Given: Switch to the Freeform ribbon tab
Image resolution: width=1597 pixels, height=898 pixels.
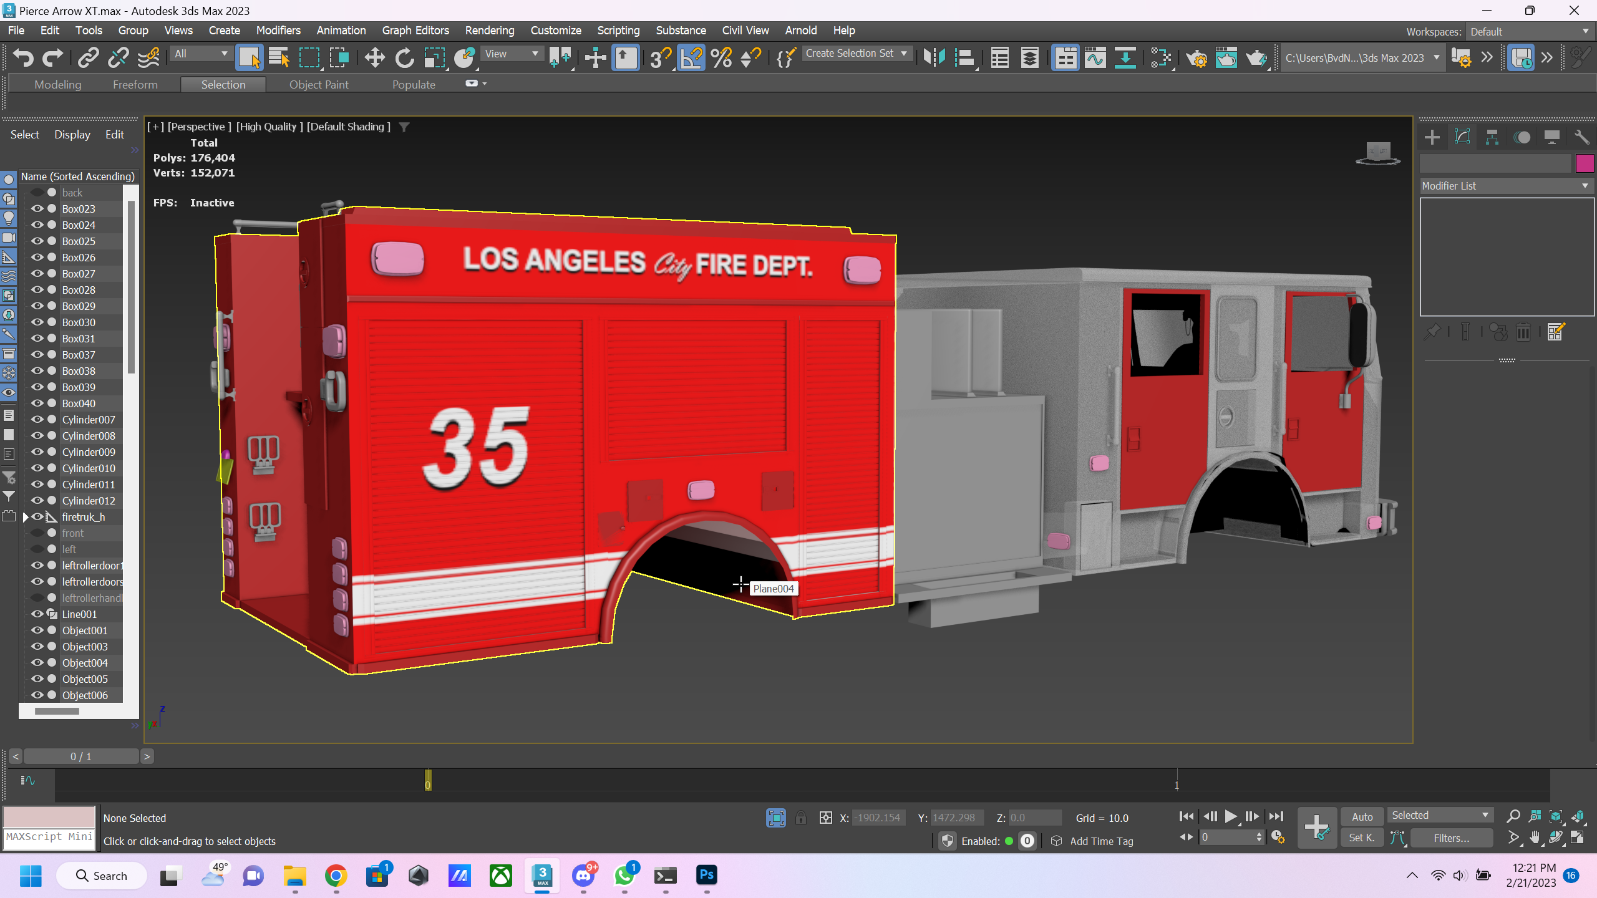Looking at the screenshot, I should point(135,84).
